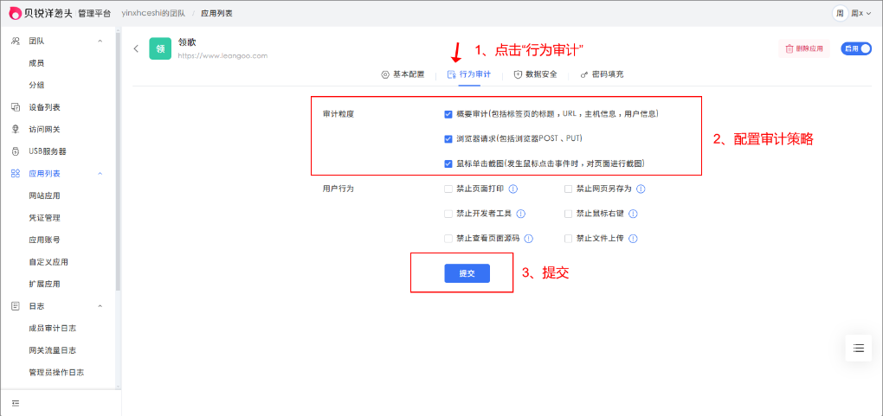The height and width of the screenshot is (416, 883).
Task: Open the floating list menu icon
Action: point(858,348)
